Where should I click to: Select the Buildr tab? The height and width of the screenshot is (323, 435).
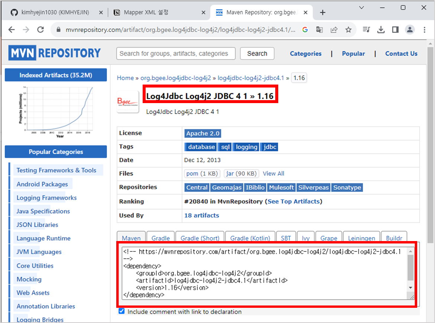click(x=394, y=237)
